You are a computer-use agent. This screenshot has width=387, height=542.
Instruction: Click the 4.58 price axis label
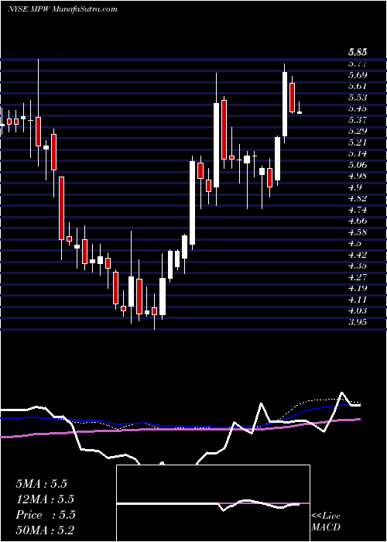tap(358, 232)
